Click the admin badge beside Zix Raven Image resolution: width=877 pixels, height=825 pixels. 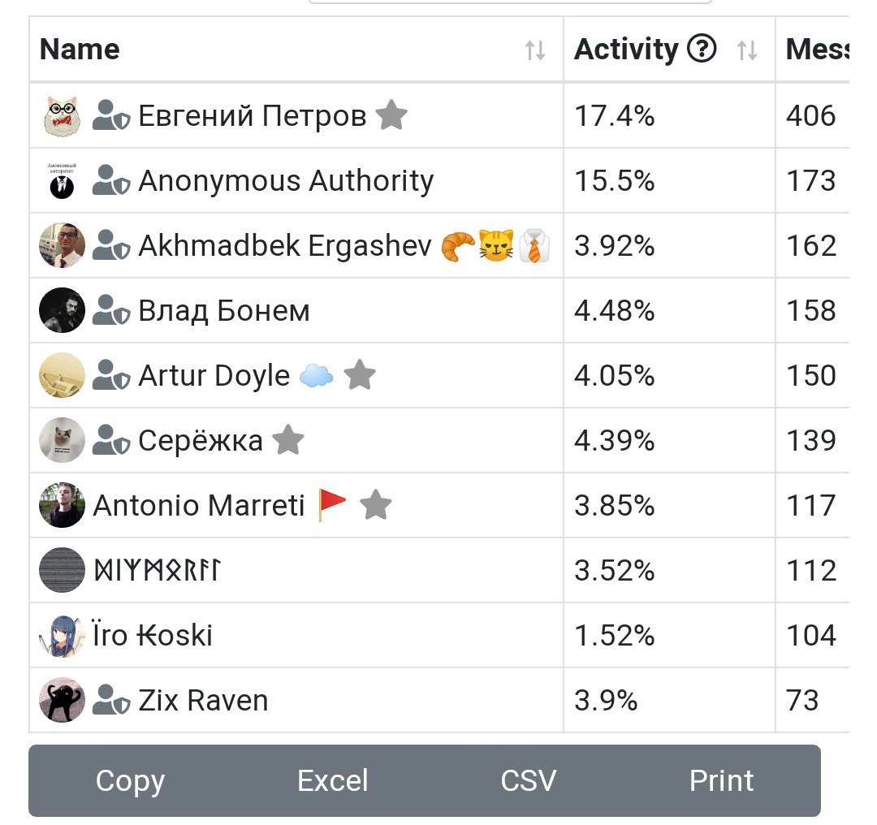(111, 700)
